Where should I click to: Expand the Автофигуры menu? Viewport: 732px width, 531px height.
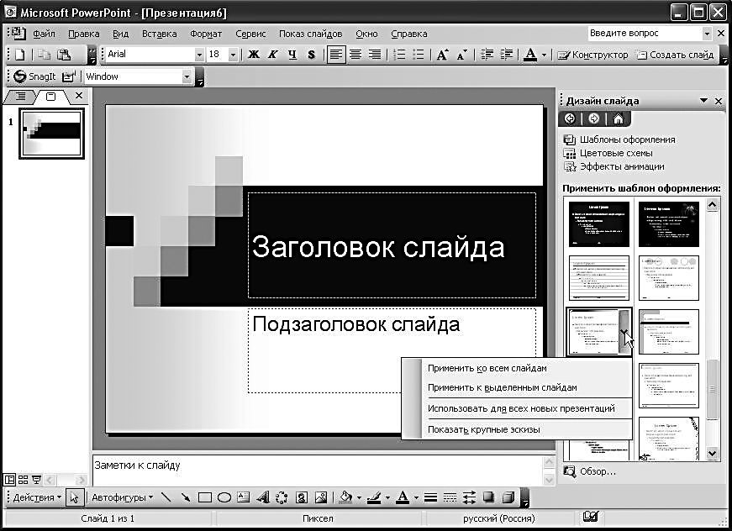[x=122, y=497]
